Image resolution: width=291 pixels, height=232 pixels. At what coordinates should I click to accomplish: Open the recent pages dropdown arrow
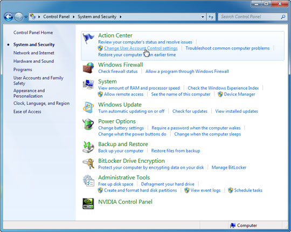pos(26,17)
